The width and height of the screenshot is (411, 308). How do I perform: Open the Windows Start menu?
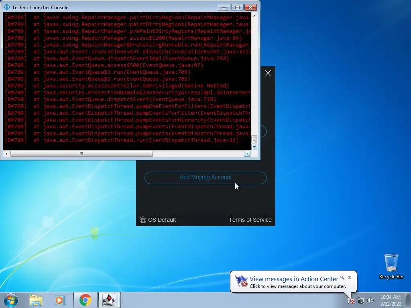point(11,300)
